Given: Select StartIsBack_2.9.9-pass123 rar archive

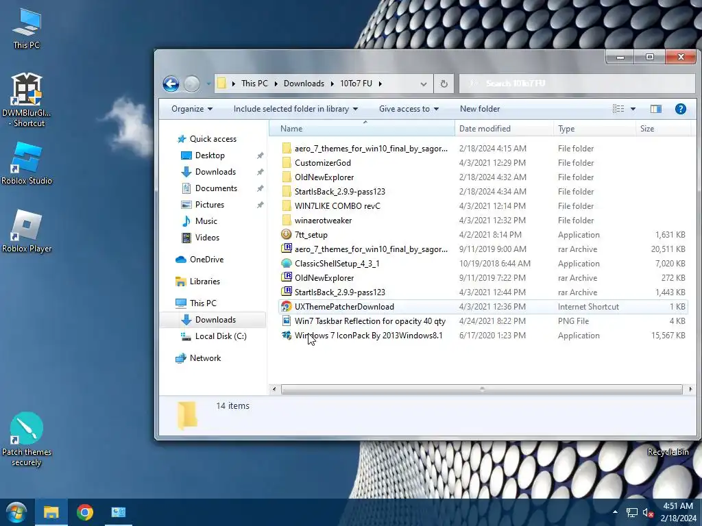Looking at the screenshot, I should pos(483,292).
